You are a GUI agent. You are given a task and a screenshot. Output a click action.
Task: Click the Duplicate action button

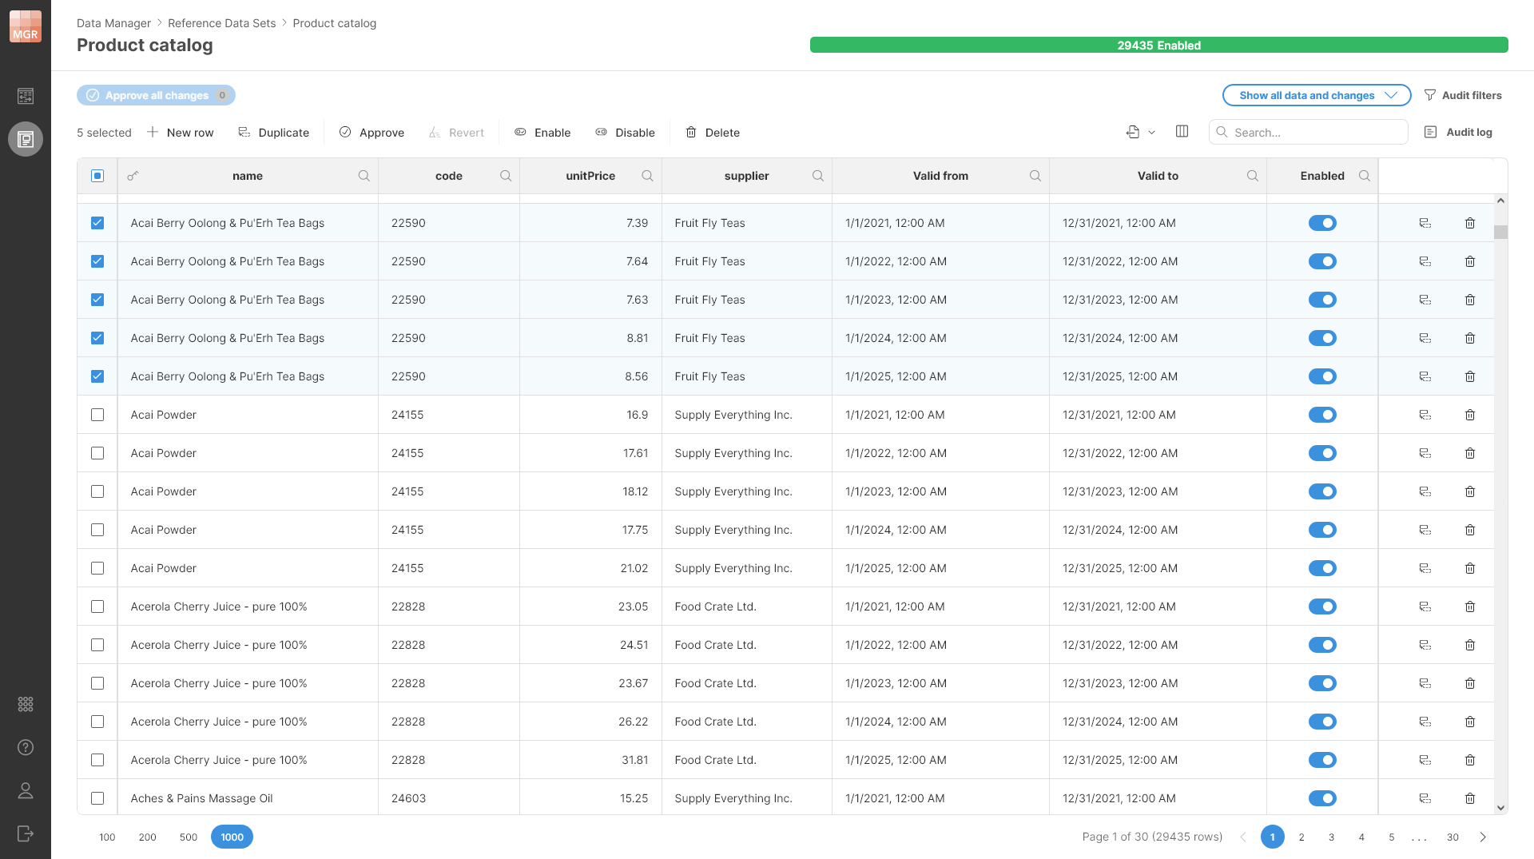(x=273, y=132)
